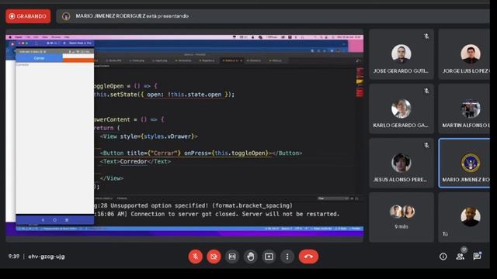Select the JESUS ALONSO participant tile

pos(401,163)
